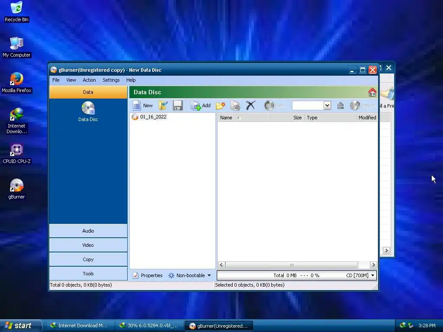Open Internet Download Manager desktop icon
The height and width of the screenshot is (332, 443).
tap(17, 121)
